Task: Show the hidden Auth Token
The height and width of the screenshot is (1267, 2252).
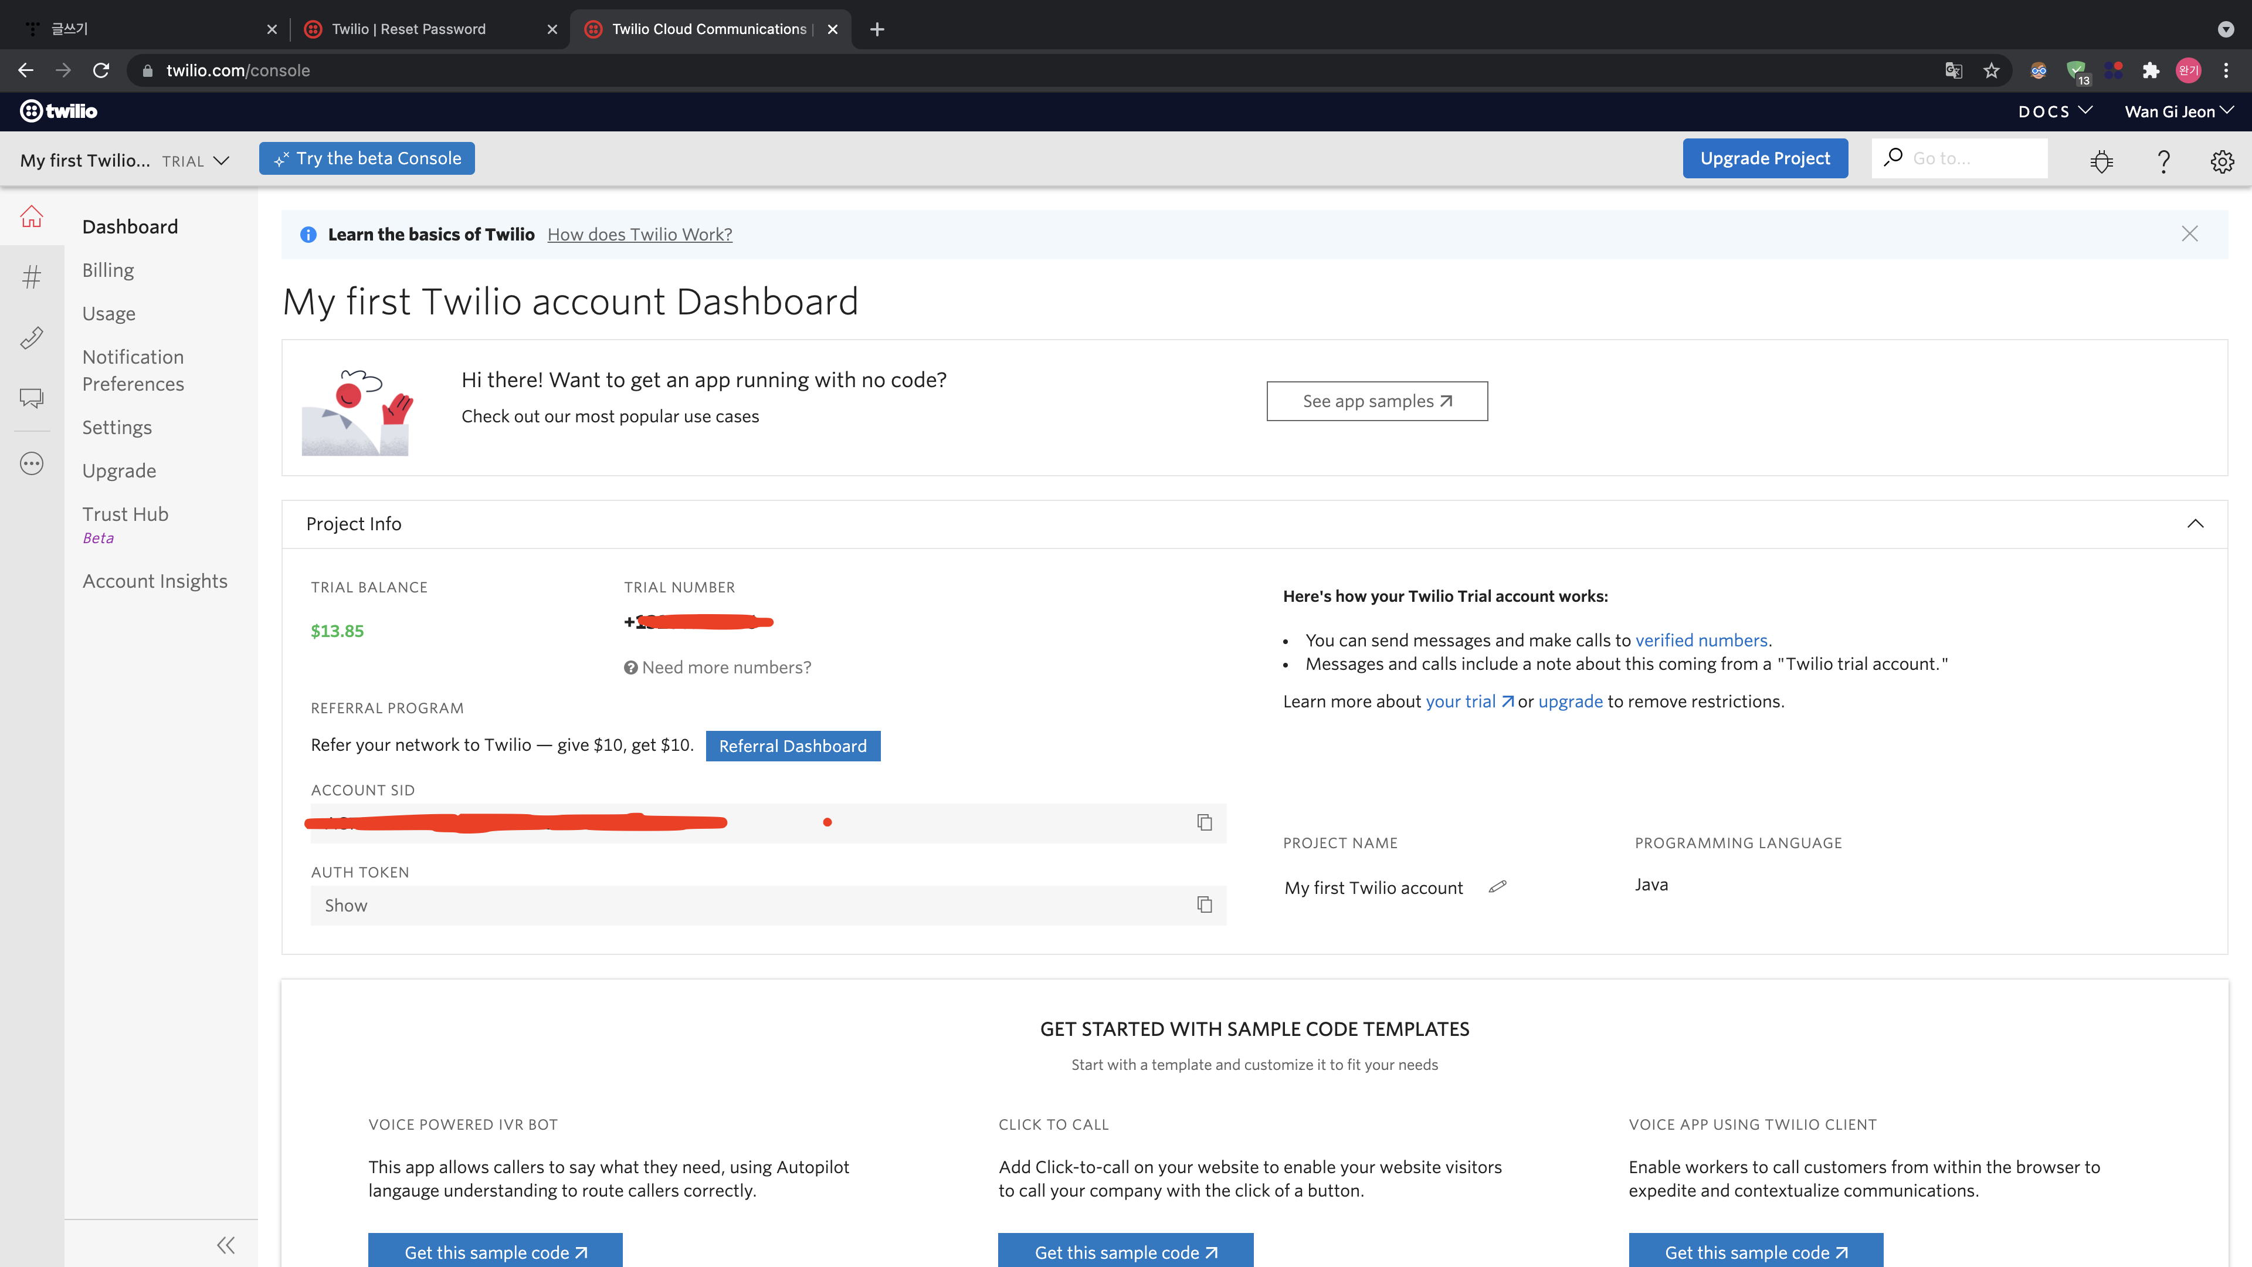Action: pyautogui.click(x=346, y=906)
